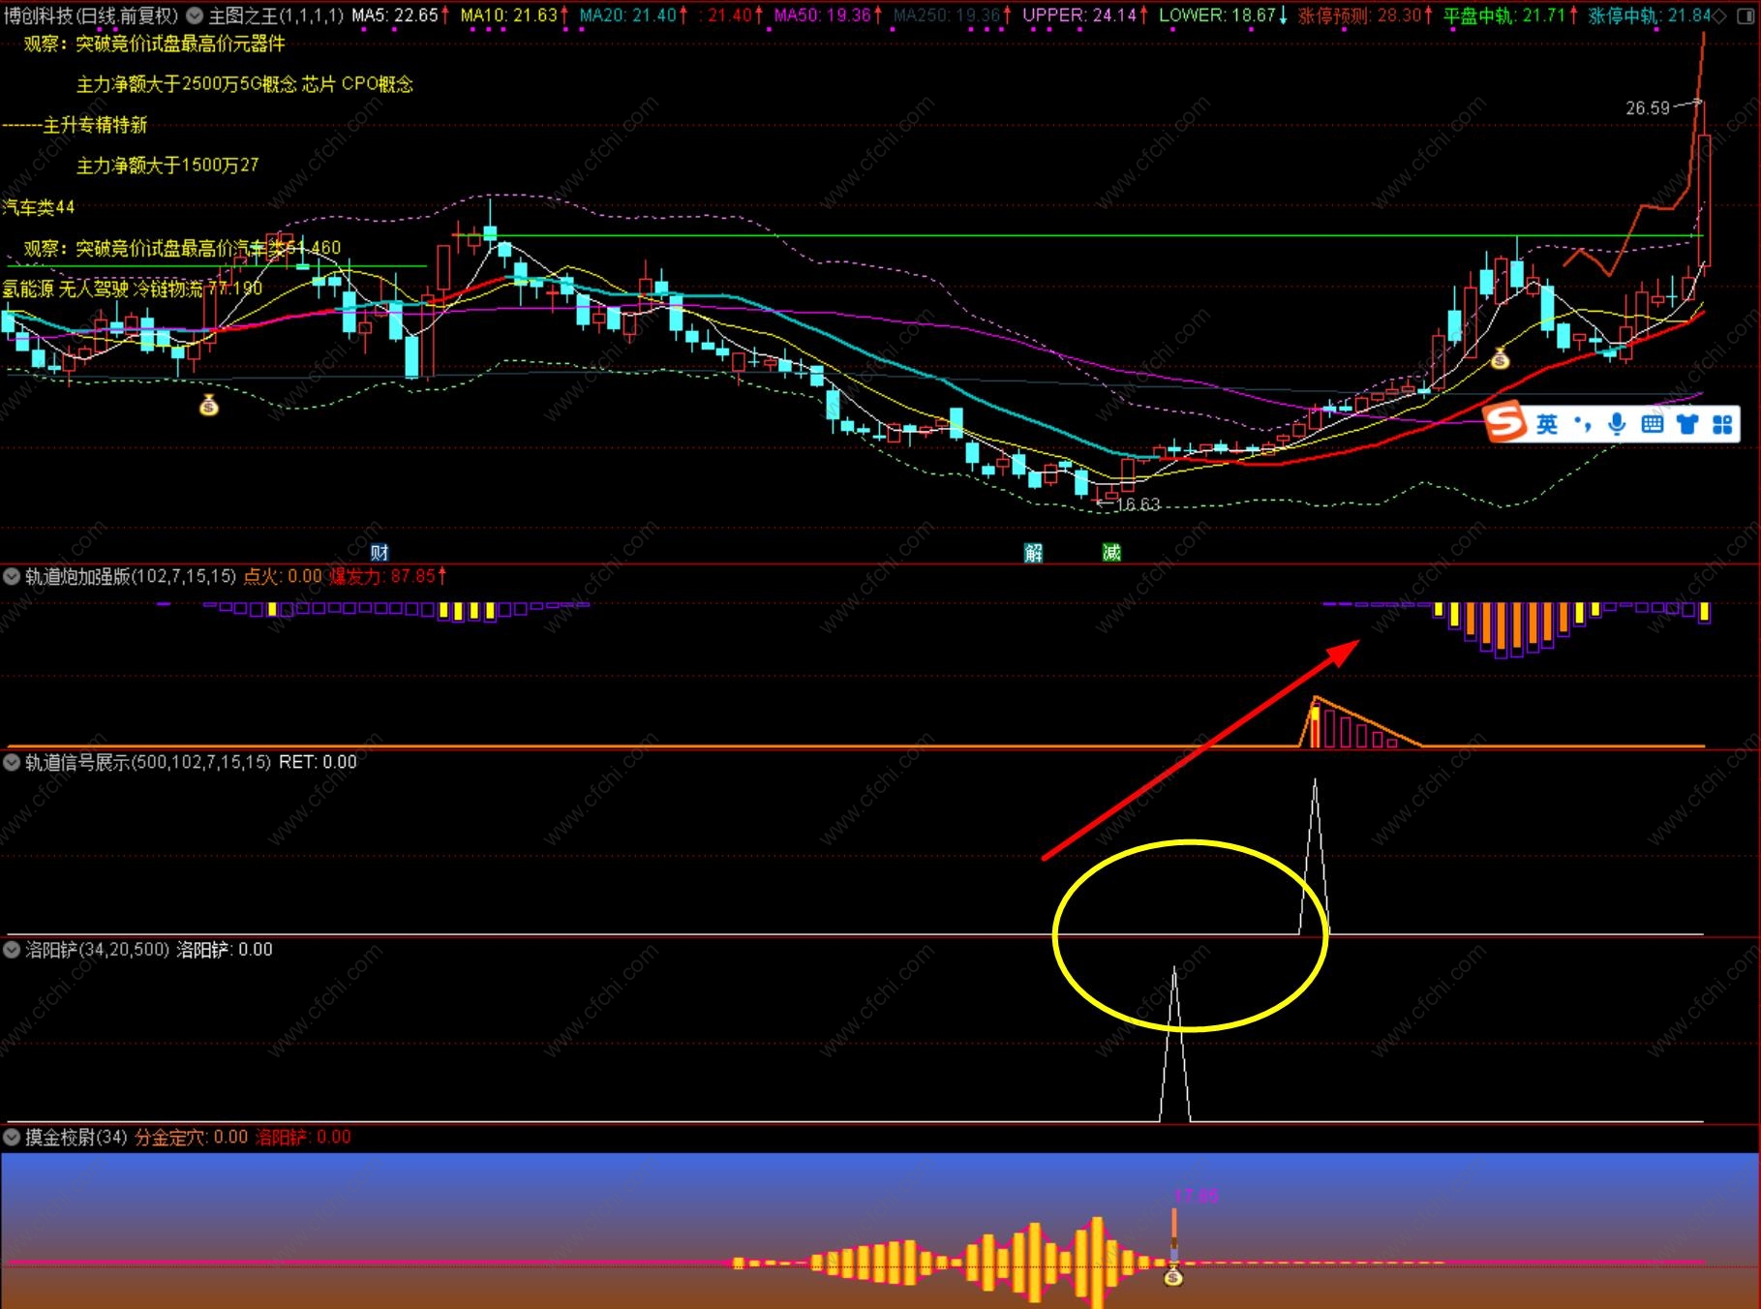Screen dimensions: 1761x1309
Task: Select the 博创科技(日线,前复权) chart title
Action: (x=91, y=15)
